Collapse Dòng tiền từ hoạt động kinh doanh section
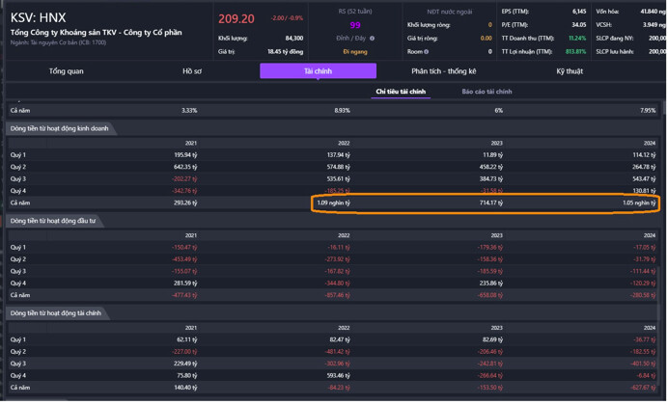Screen dimensions: 668x405 [58, 128]
